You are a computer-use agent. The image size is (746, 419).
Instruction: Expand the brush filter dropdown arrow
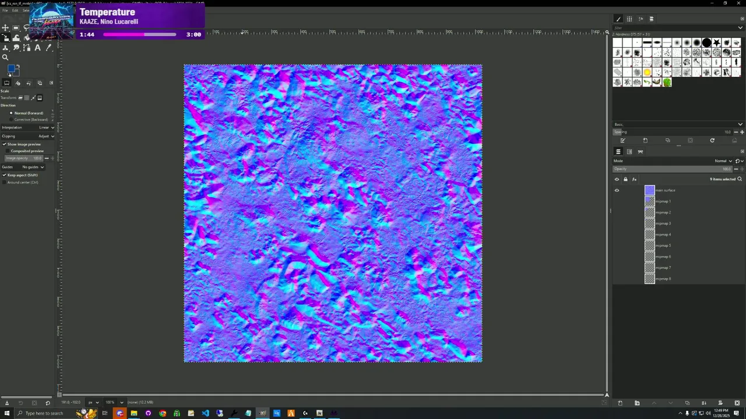point(740,27)
